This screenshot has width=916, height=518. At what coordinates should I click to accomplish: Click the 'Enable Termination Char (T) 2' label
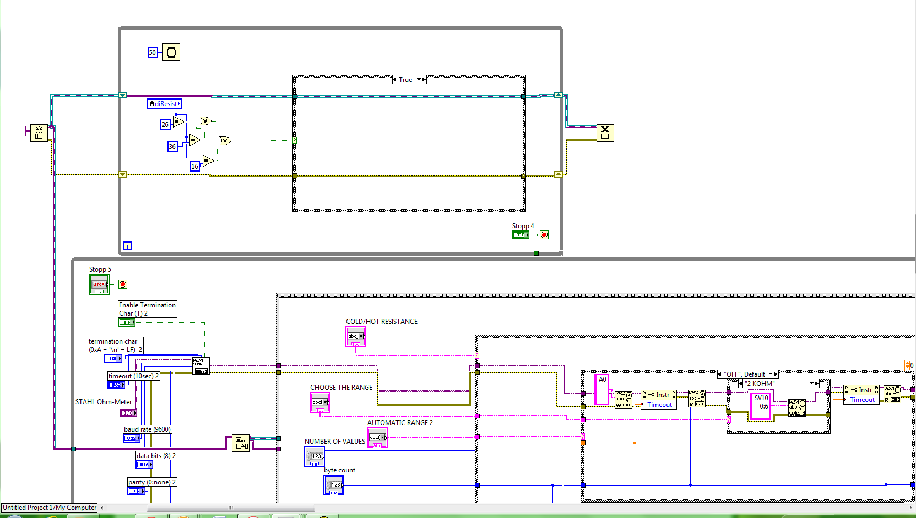tap(148, 309)
